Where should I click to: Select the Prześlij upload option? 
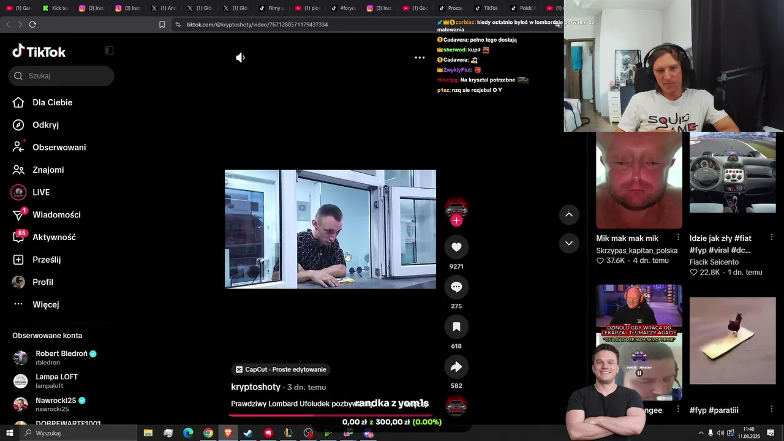coord(37,260)
